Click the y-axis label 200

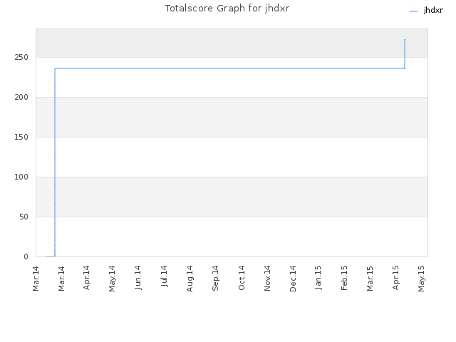(21, 97)
